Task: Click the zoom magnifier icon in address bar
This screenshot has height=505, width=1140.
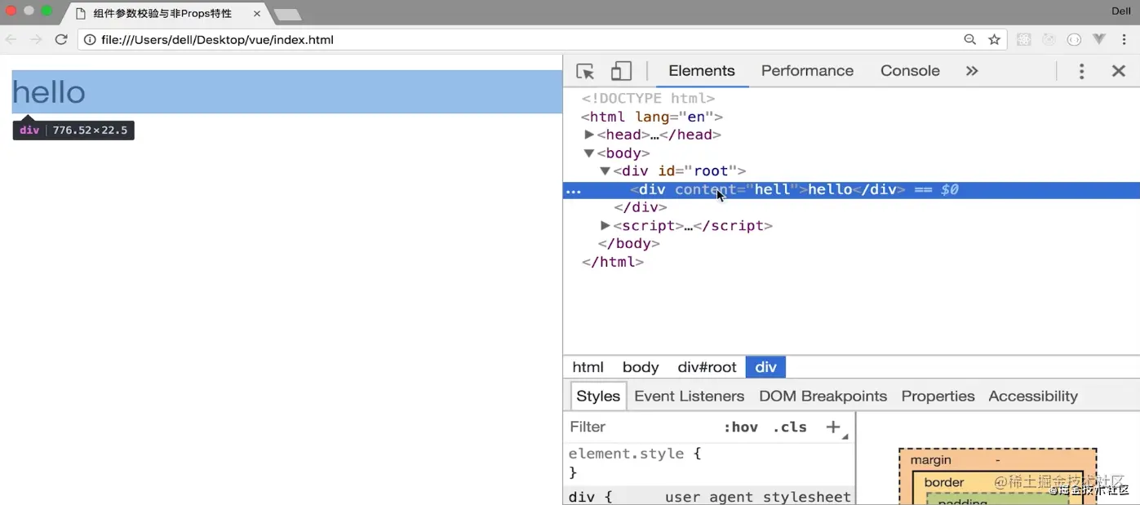Action: (x=969, y=39)
